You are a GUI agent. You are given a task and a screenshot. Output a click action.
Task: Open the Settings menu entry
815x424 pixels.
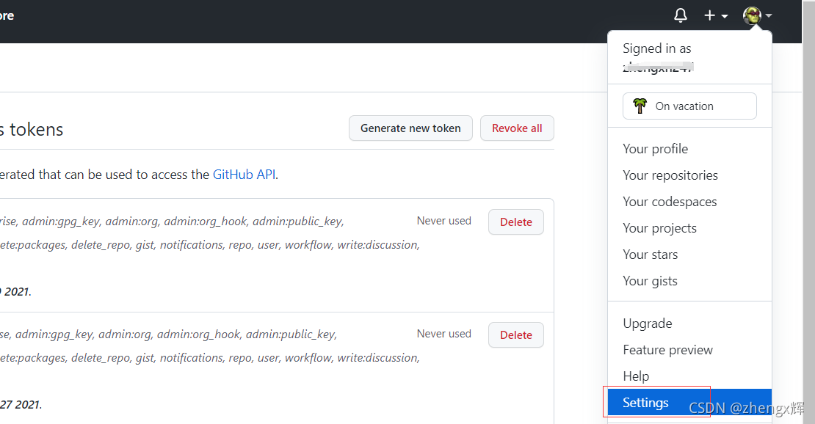tap(645, 402)
